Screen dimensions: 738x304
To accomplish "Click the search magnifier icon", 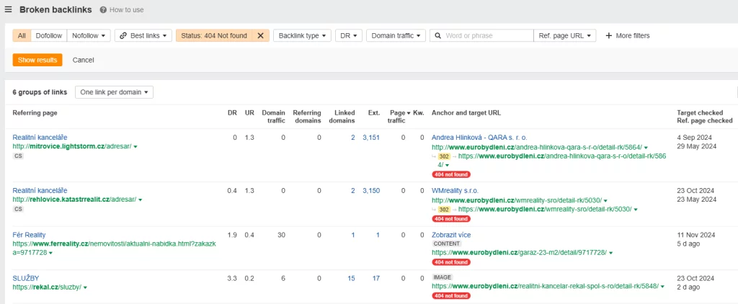I will [437, 35].
